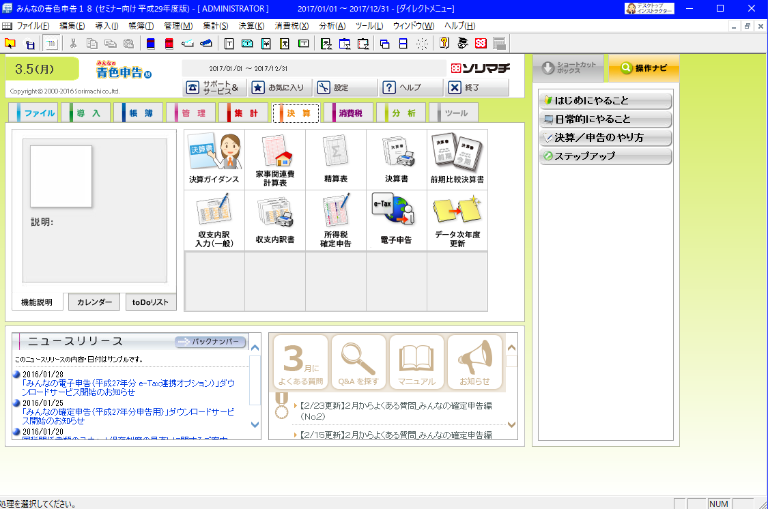This screenshot has width=768, height=509.
Task: Click the cascade windows toolbar icon
Action: (384, 44)
